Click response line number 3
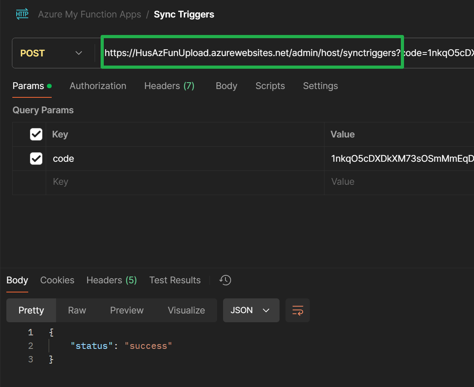Image resolution: width=474 pixels, height=387 pixels. point(31,359)
